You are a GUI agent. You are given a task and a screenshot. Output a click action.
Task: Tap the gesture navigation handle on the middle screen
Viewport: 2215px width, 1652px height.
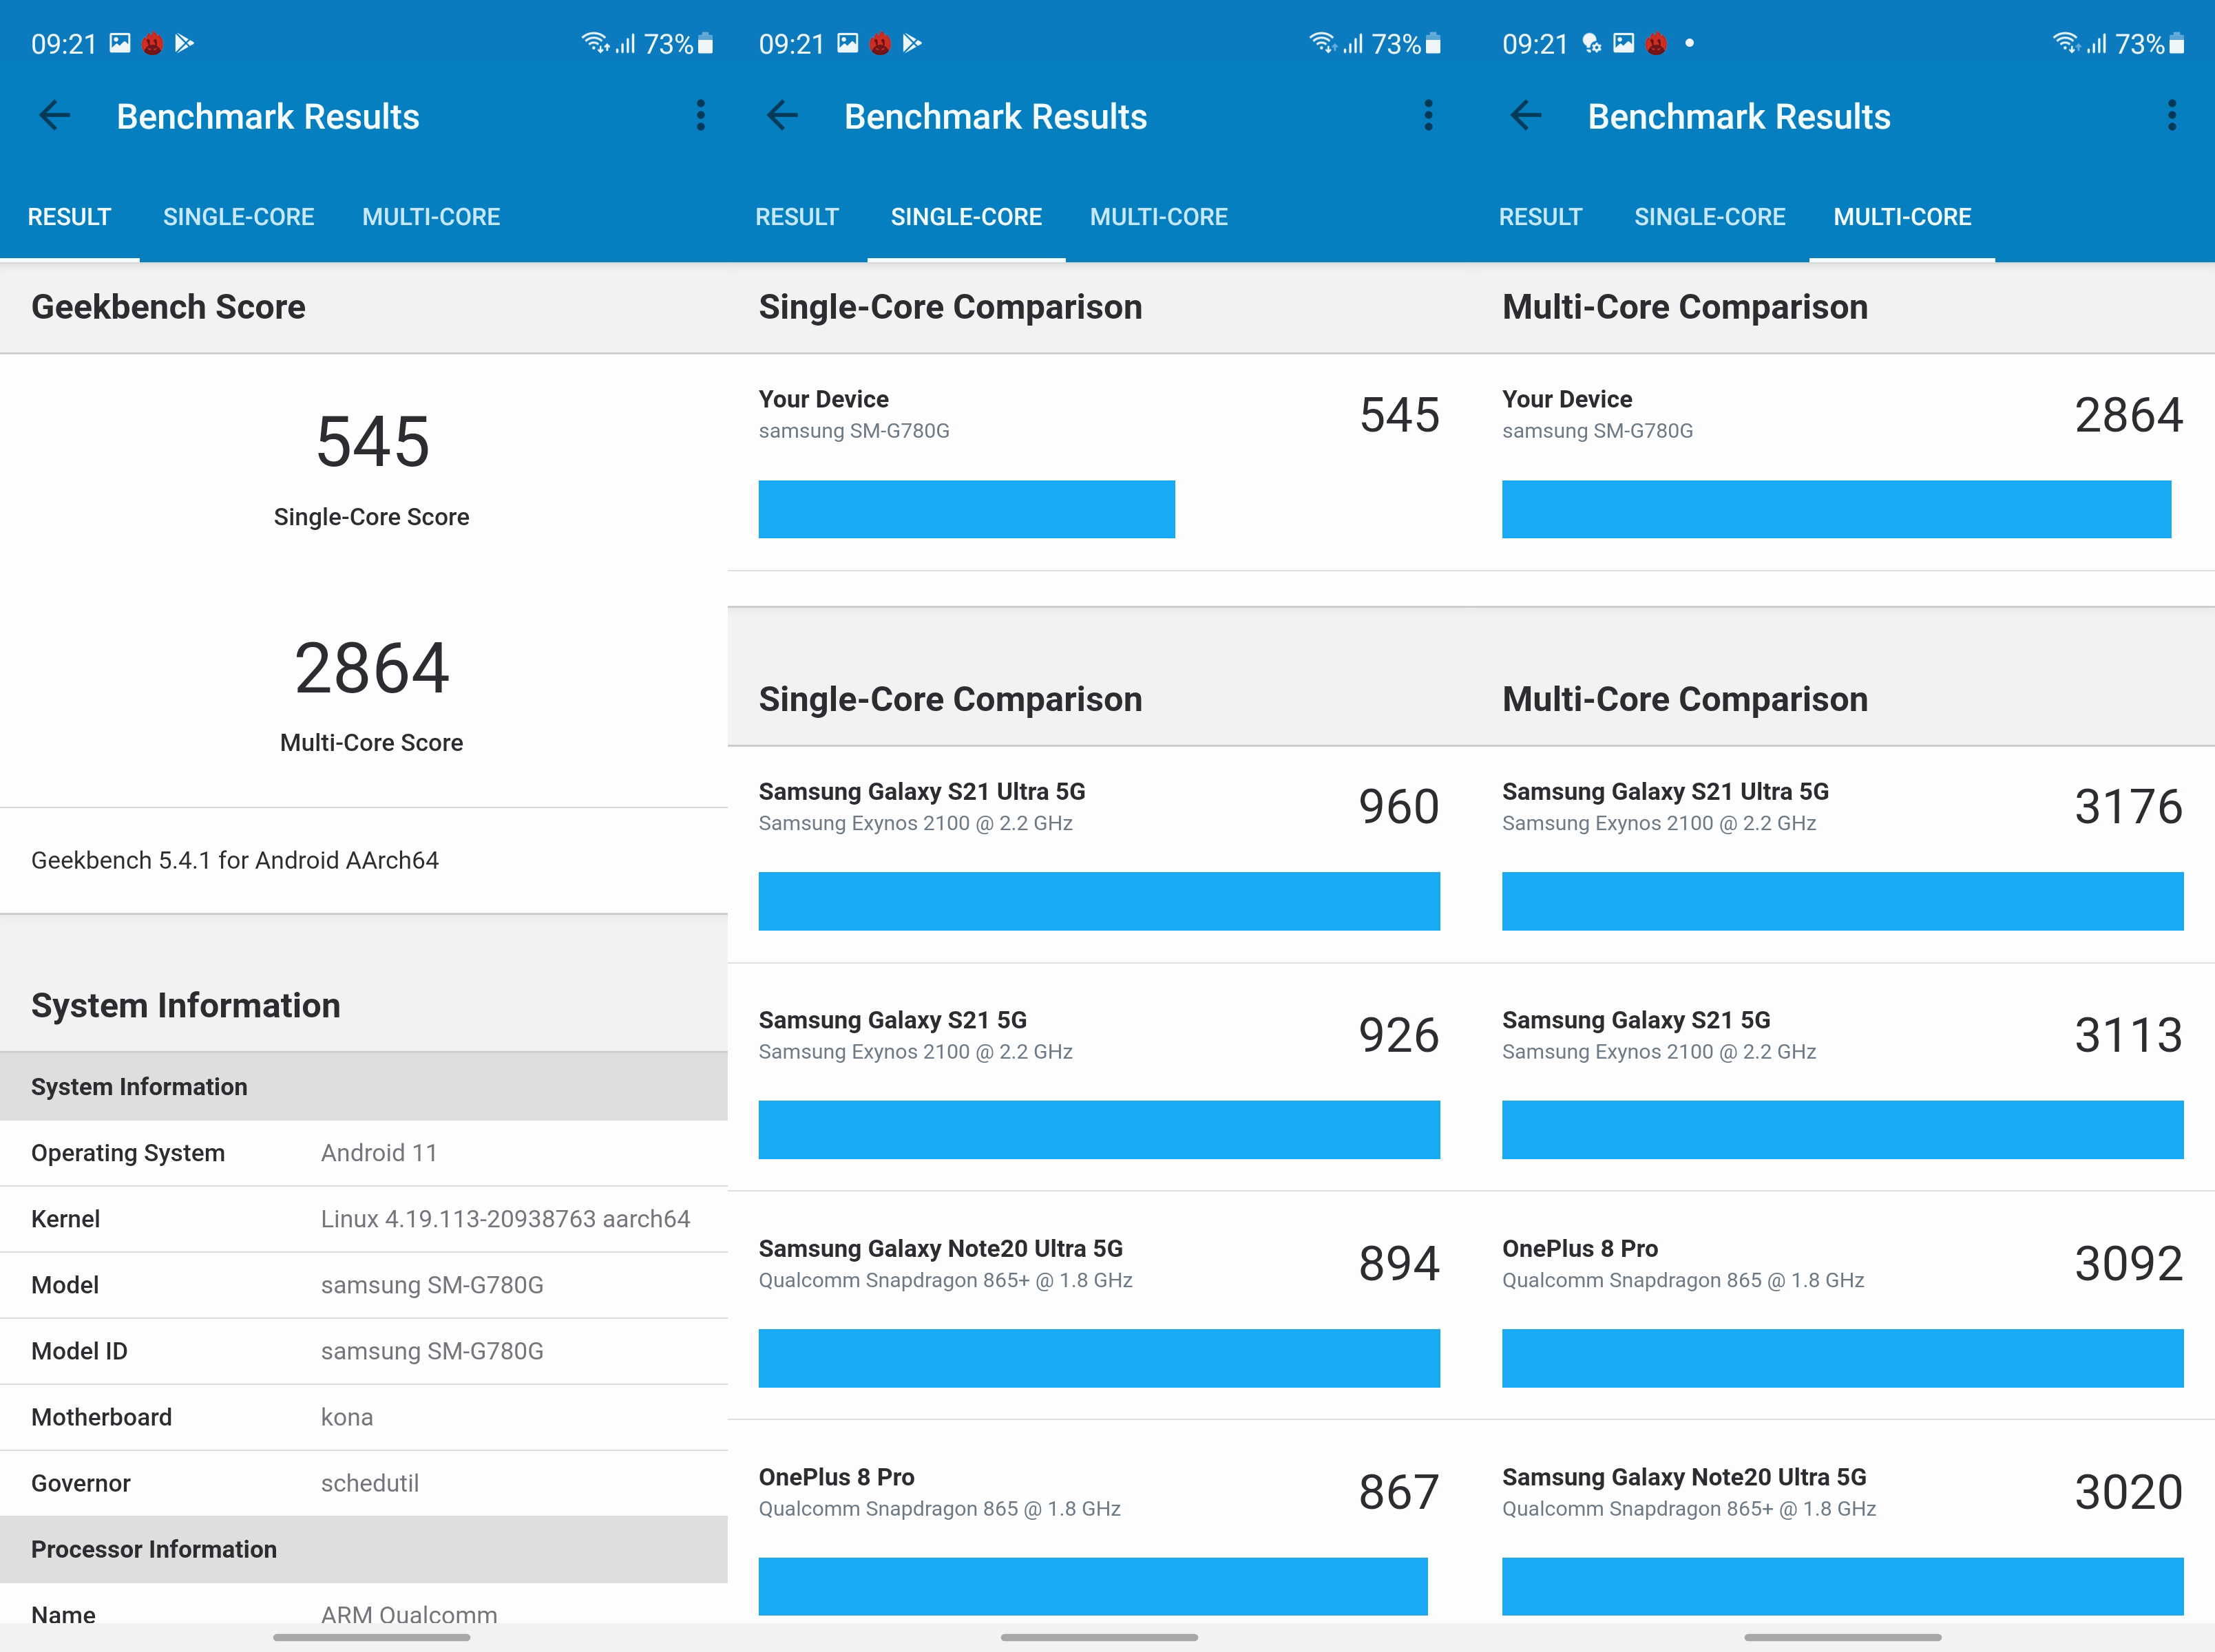(x=1099, y=1637)
